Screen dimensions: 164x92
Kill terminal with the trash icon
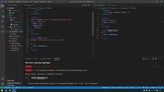(156, 59)
